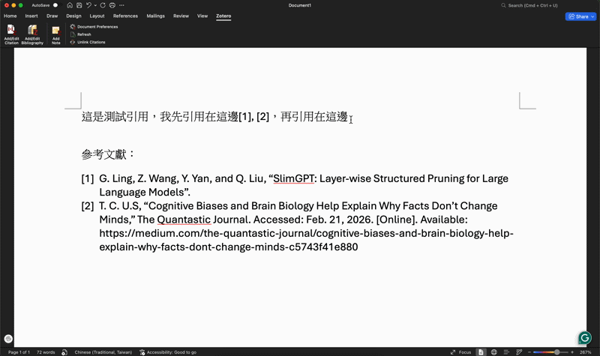This screenshot has height=356, width=600.
Task: Expand the Undo history dropdown arrow
Action: 95,5
